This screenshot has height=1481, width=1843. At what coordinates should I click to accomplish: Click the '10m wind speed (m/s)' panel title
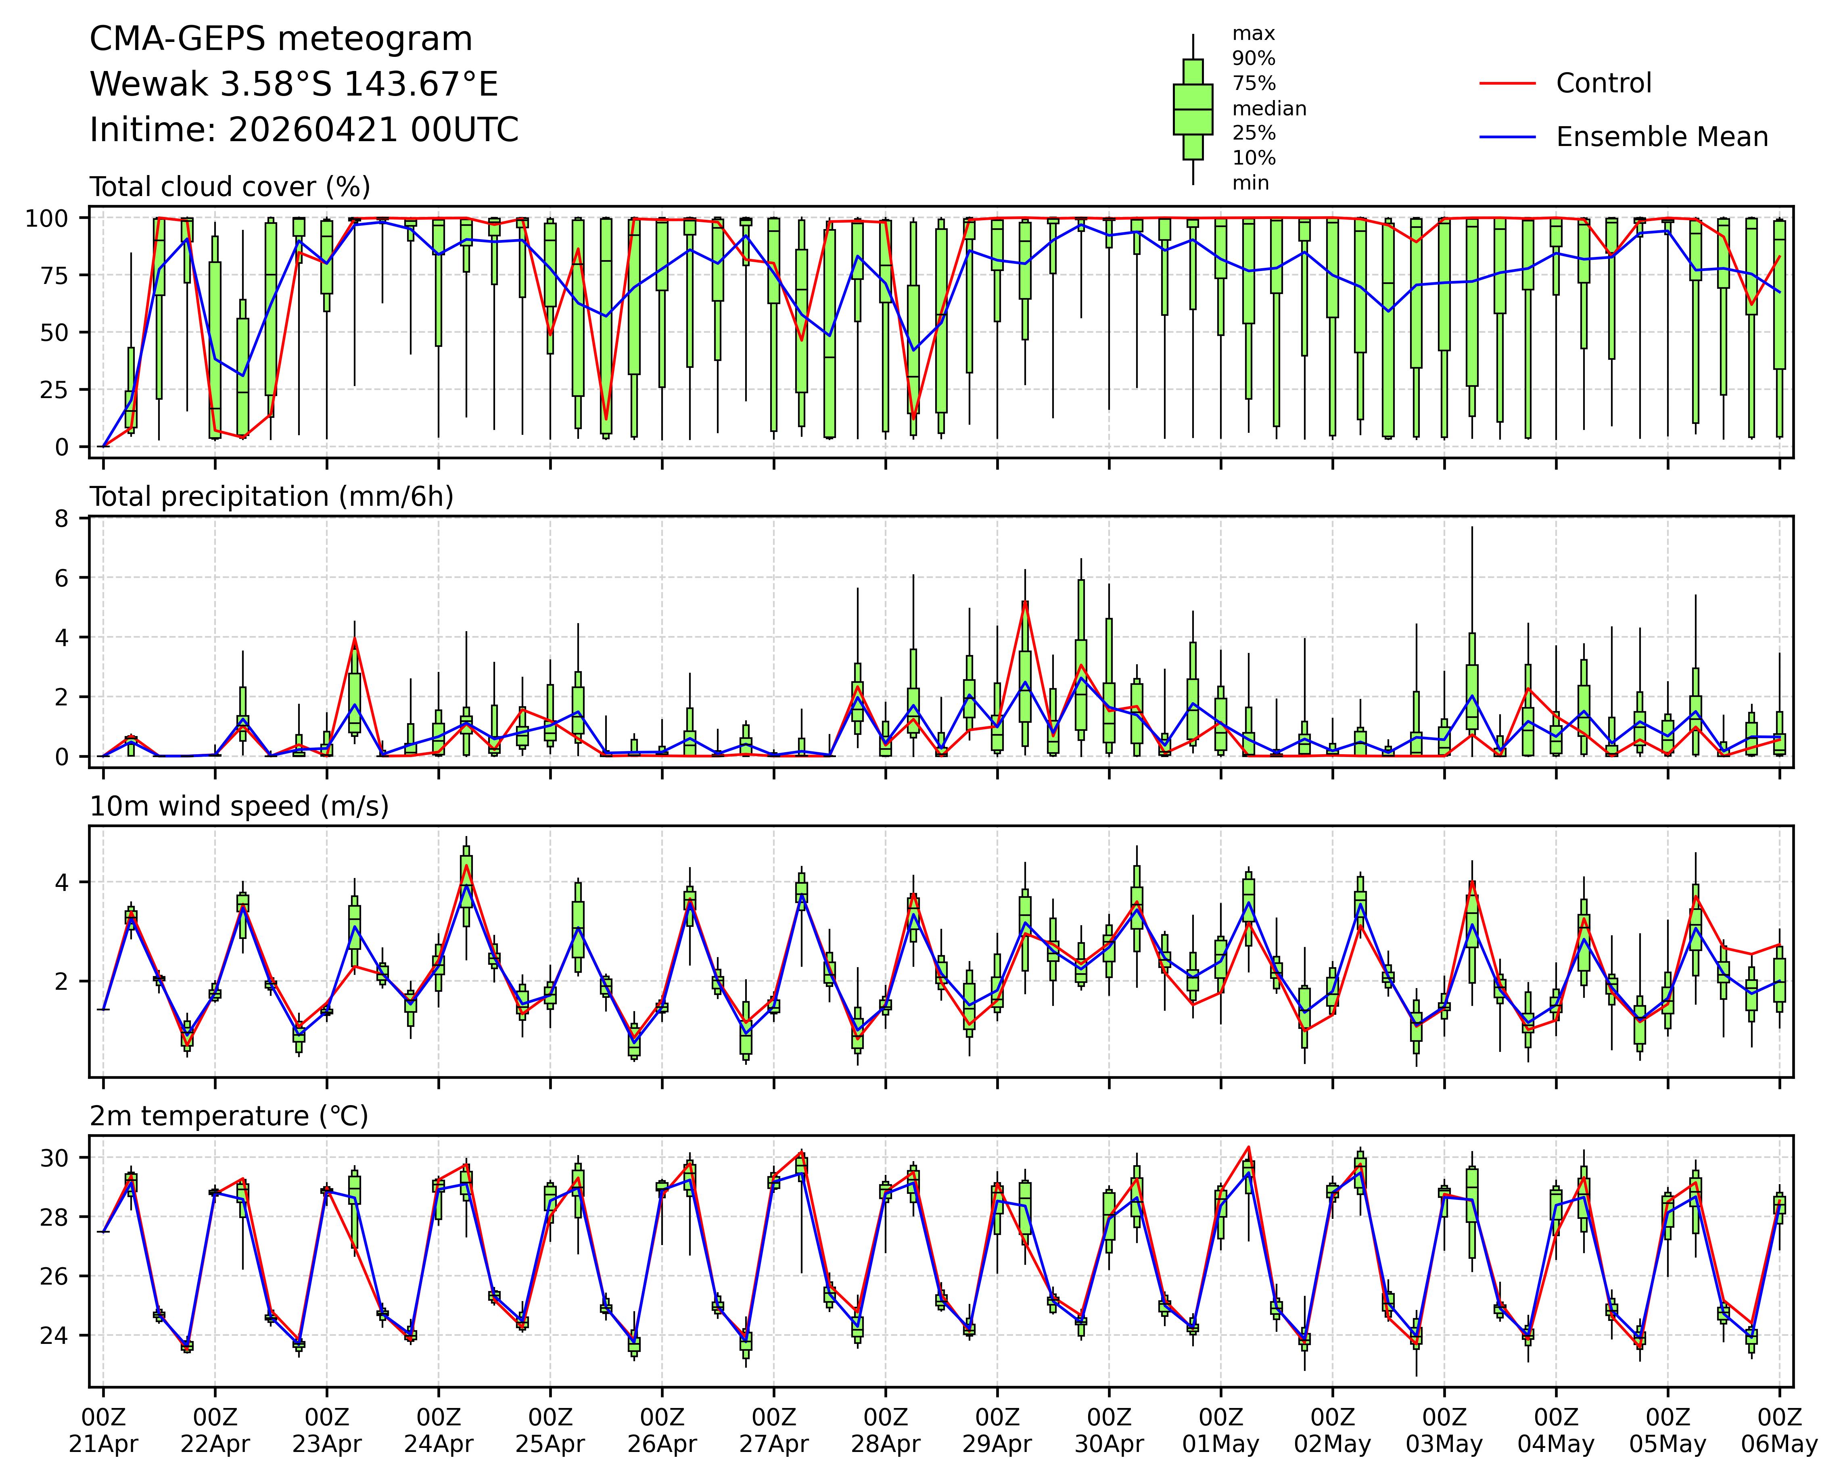239,807
